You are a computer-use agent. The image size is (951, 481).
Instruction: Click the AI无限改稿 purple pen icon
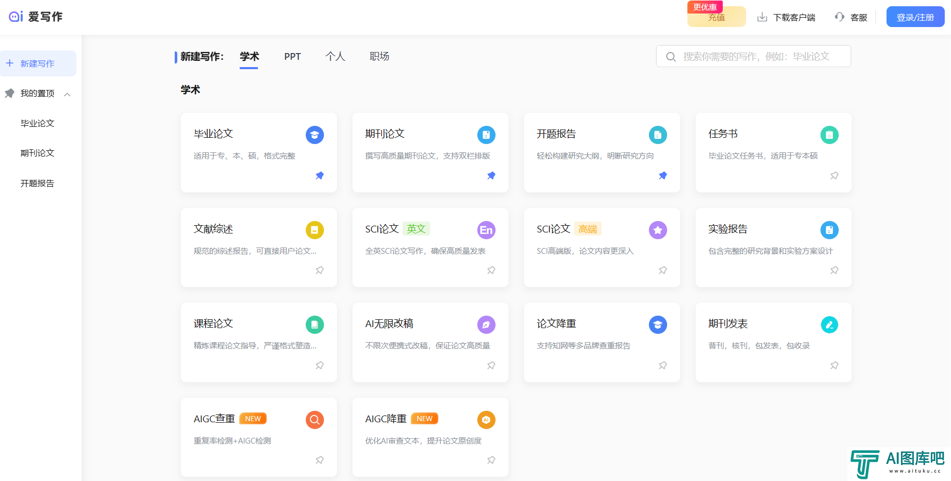click(x=486, y=325)
